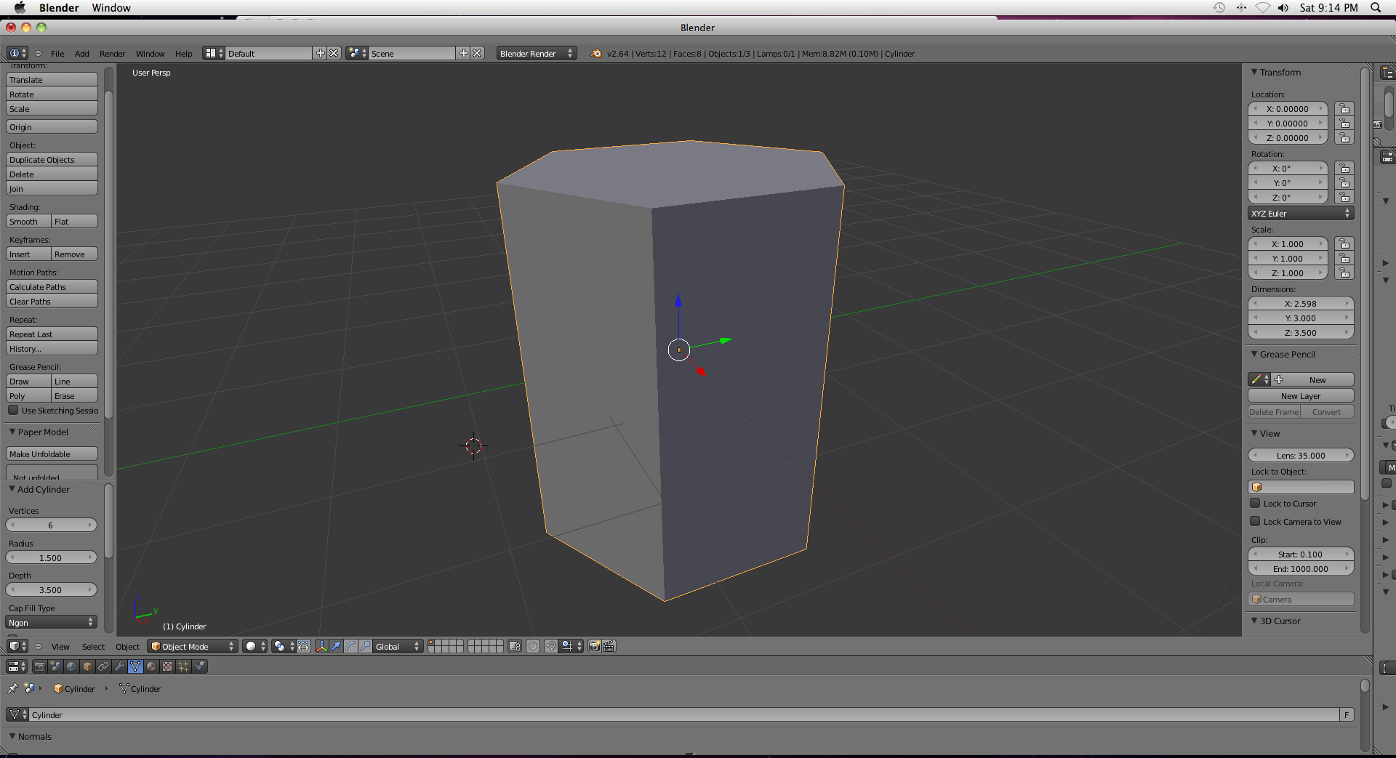Viewport: 1396px width, 758px height.
Task: Click the Duplicate Objects button
Action: click(52, 160)
